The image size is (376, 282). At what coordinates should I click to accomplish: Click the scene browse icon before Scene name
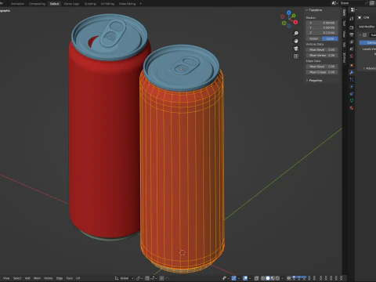click(x=335, y=3)
